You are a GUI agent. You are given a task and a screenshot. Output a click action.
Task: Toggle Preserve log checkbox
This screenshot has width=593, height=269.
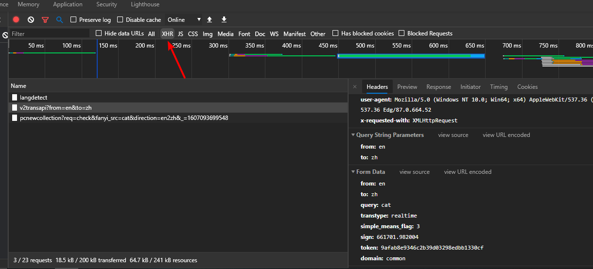click(73, 20)
